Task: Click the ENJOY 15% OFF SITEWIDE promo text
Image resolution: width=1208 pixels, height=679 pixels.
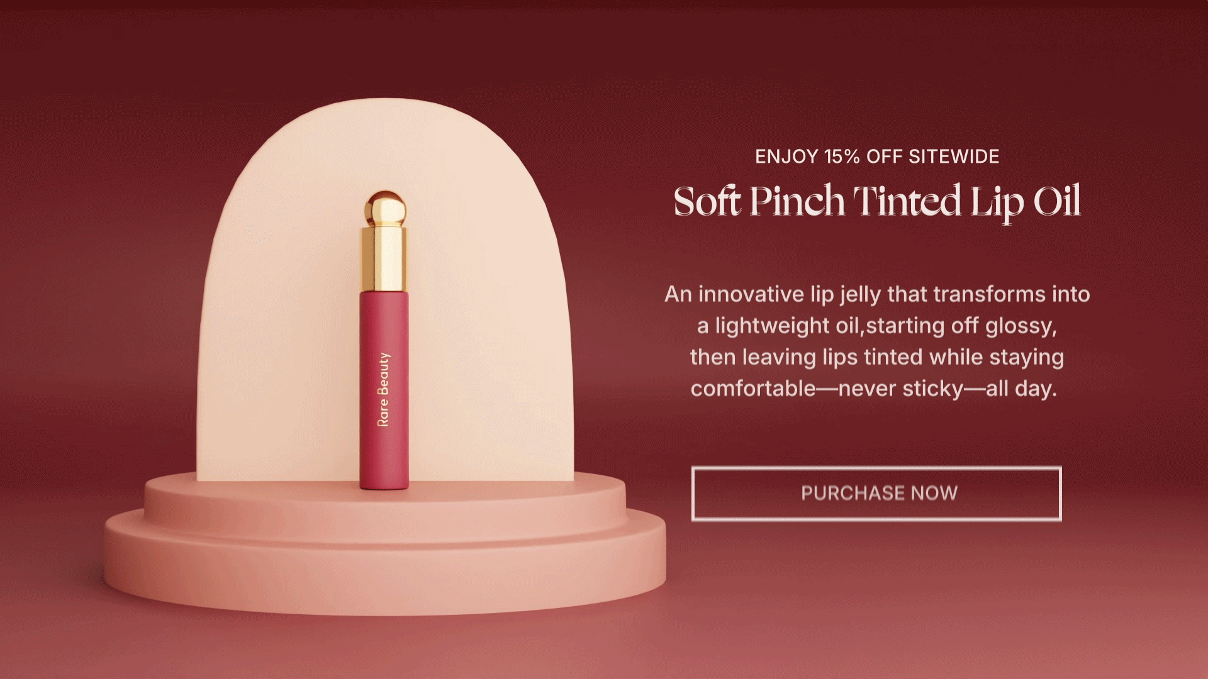Action: (877, 157)
